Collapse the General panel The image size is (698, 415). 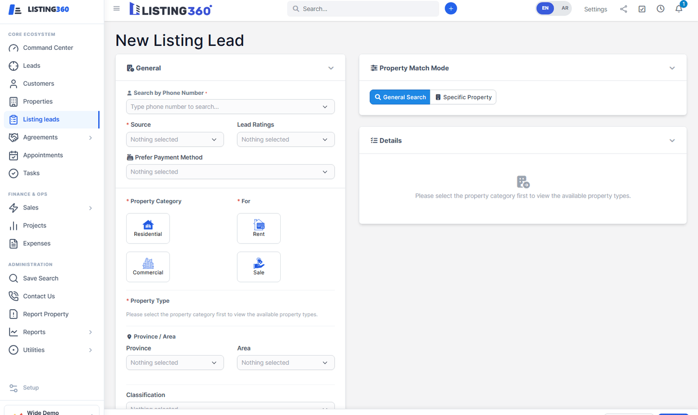(x=331, y=68)
